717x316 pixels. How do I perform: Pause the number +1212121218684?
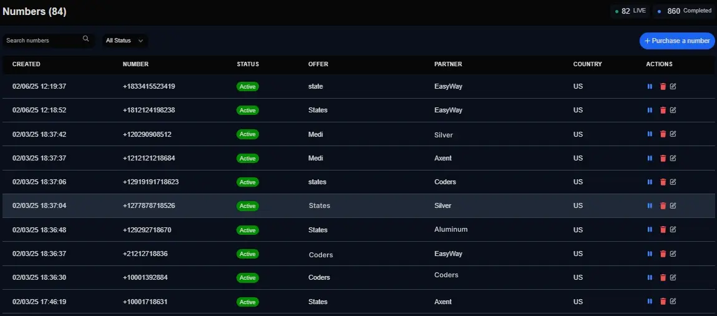650,158
